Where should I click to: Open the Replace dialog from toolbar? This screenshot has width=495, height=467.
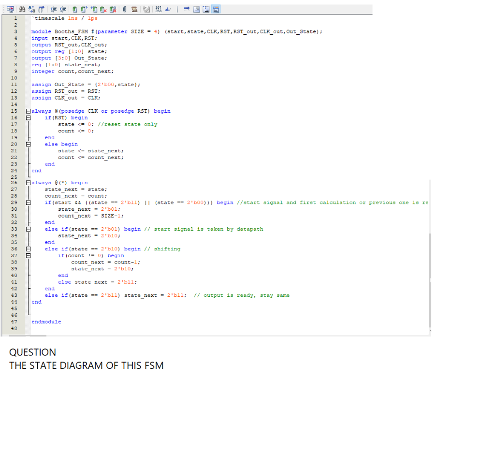click(x=31, y=9)
